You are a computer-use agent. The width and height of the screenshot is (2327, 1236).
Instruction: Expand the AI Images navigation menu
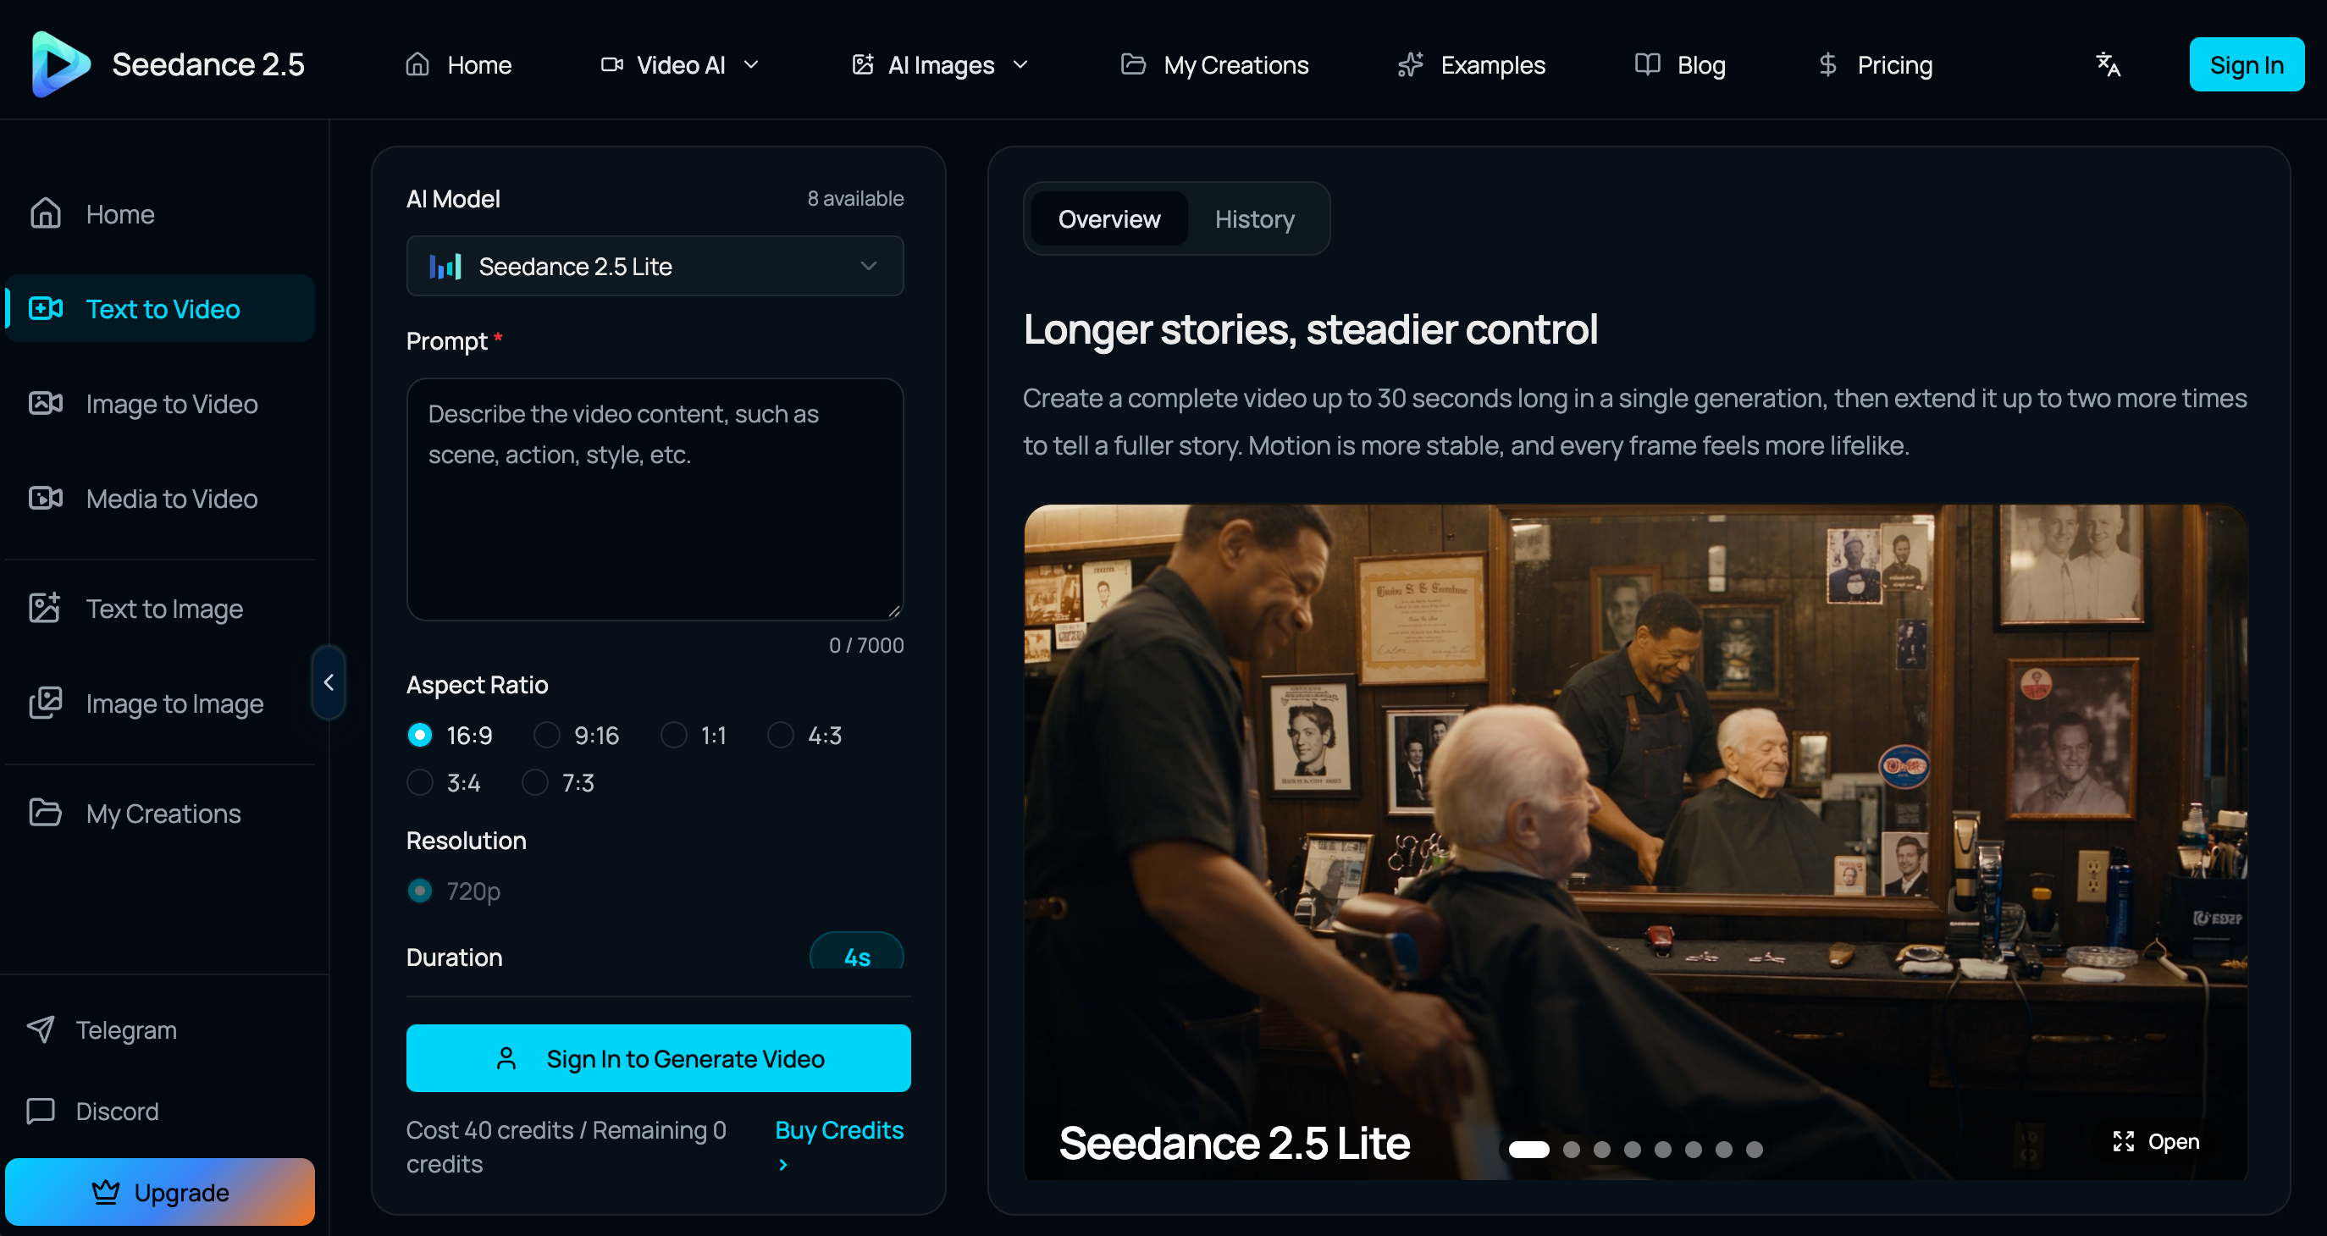click(941, 64)
